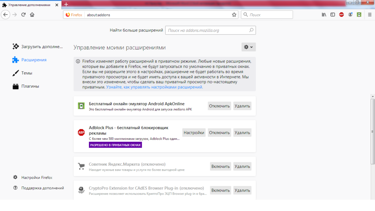Viewport: 375px width, 211px height.
Task: Click the info icon in the private mode notice
Action: point(78,61)
